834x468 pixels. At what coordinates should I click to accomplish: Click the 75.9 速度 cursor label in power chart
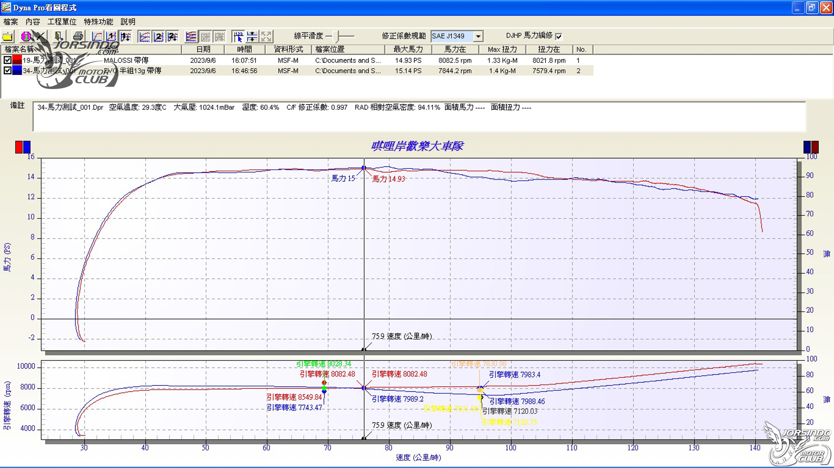pyautogui.click(x=402, y=336)
